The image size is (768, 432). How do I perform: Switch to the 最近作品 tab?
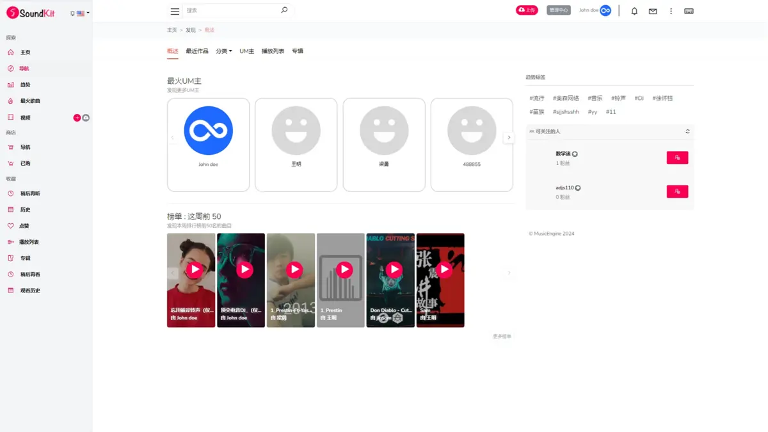[196, 51]
